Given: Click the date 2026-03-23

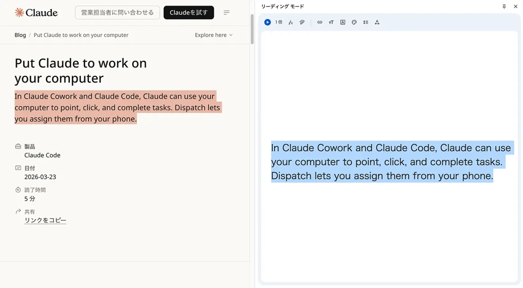Looking at the screenshot, I should click(40, 177).
